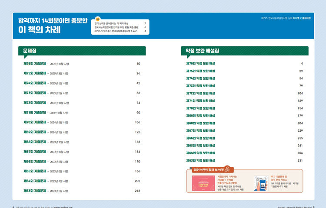
Task: Jump to 제63회 기출문제 entry
Action: tap(35, 191)
